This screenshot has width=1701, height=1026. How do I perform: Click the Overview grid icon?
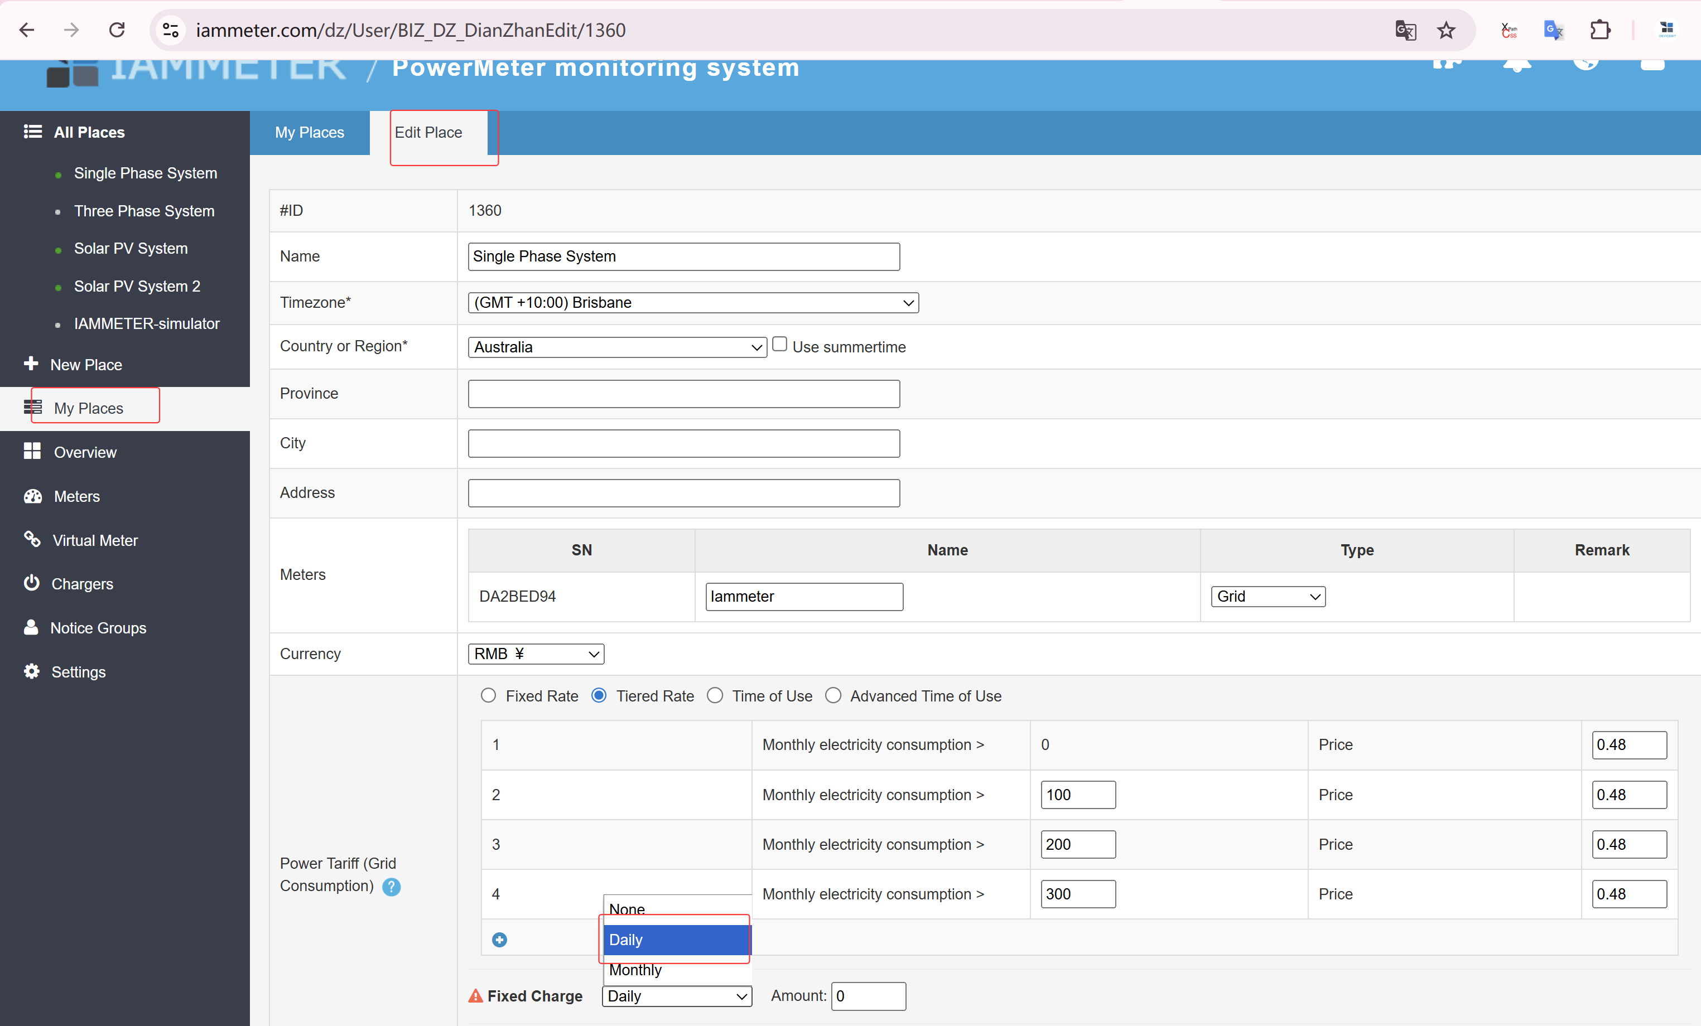(x=32, y=452)
